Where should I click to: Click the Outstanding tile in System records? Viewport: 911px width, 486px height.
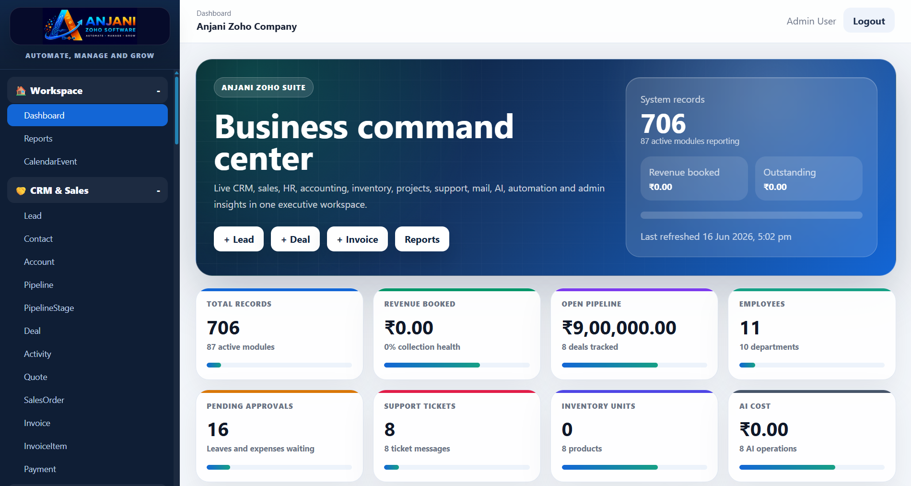(809, 178)
